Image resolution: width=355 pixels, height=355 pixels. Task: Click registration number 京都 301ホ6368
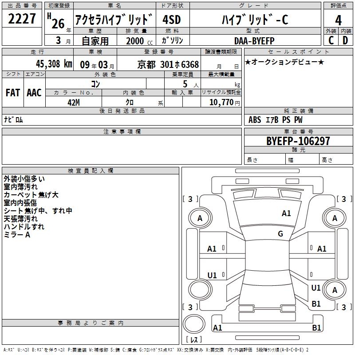pyautogui.click(x=168, y=64)
